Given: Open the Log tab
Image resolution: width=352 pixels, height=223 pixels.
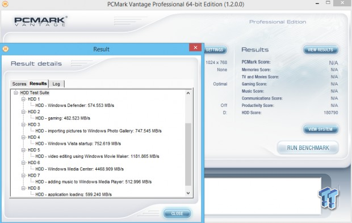Looking at the screenshot, I should coord(56,84).
